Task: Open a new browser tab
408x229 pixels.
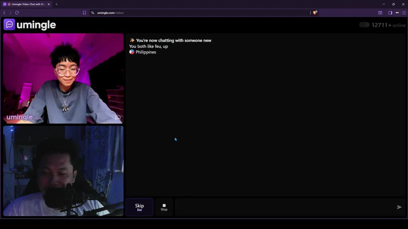Action: coord(56,4)
